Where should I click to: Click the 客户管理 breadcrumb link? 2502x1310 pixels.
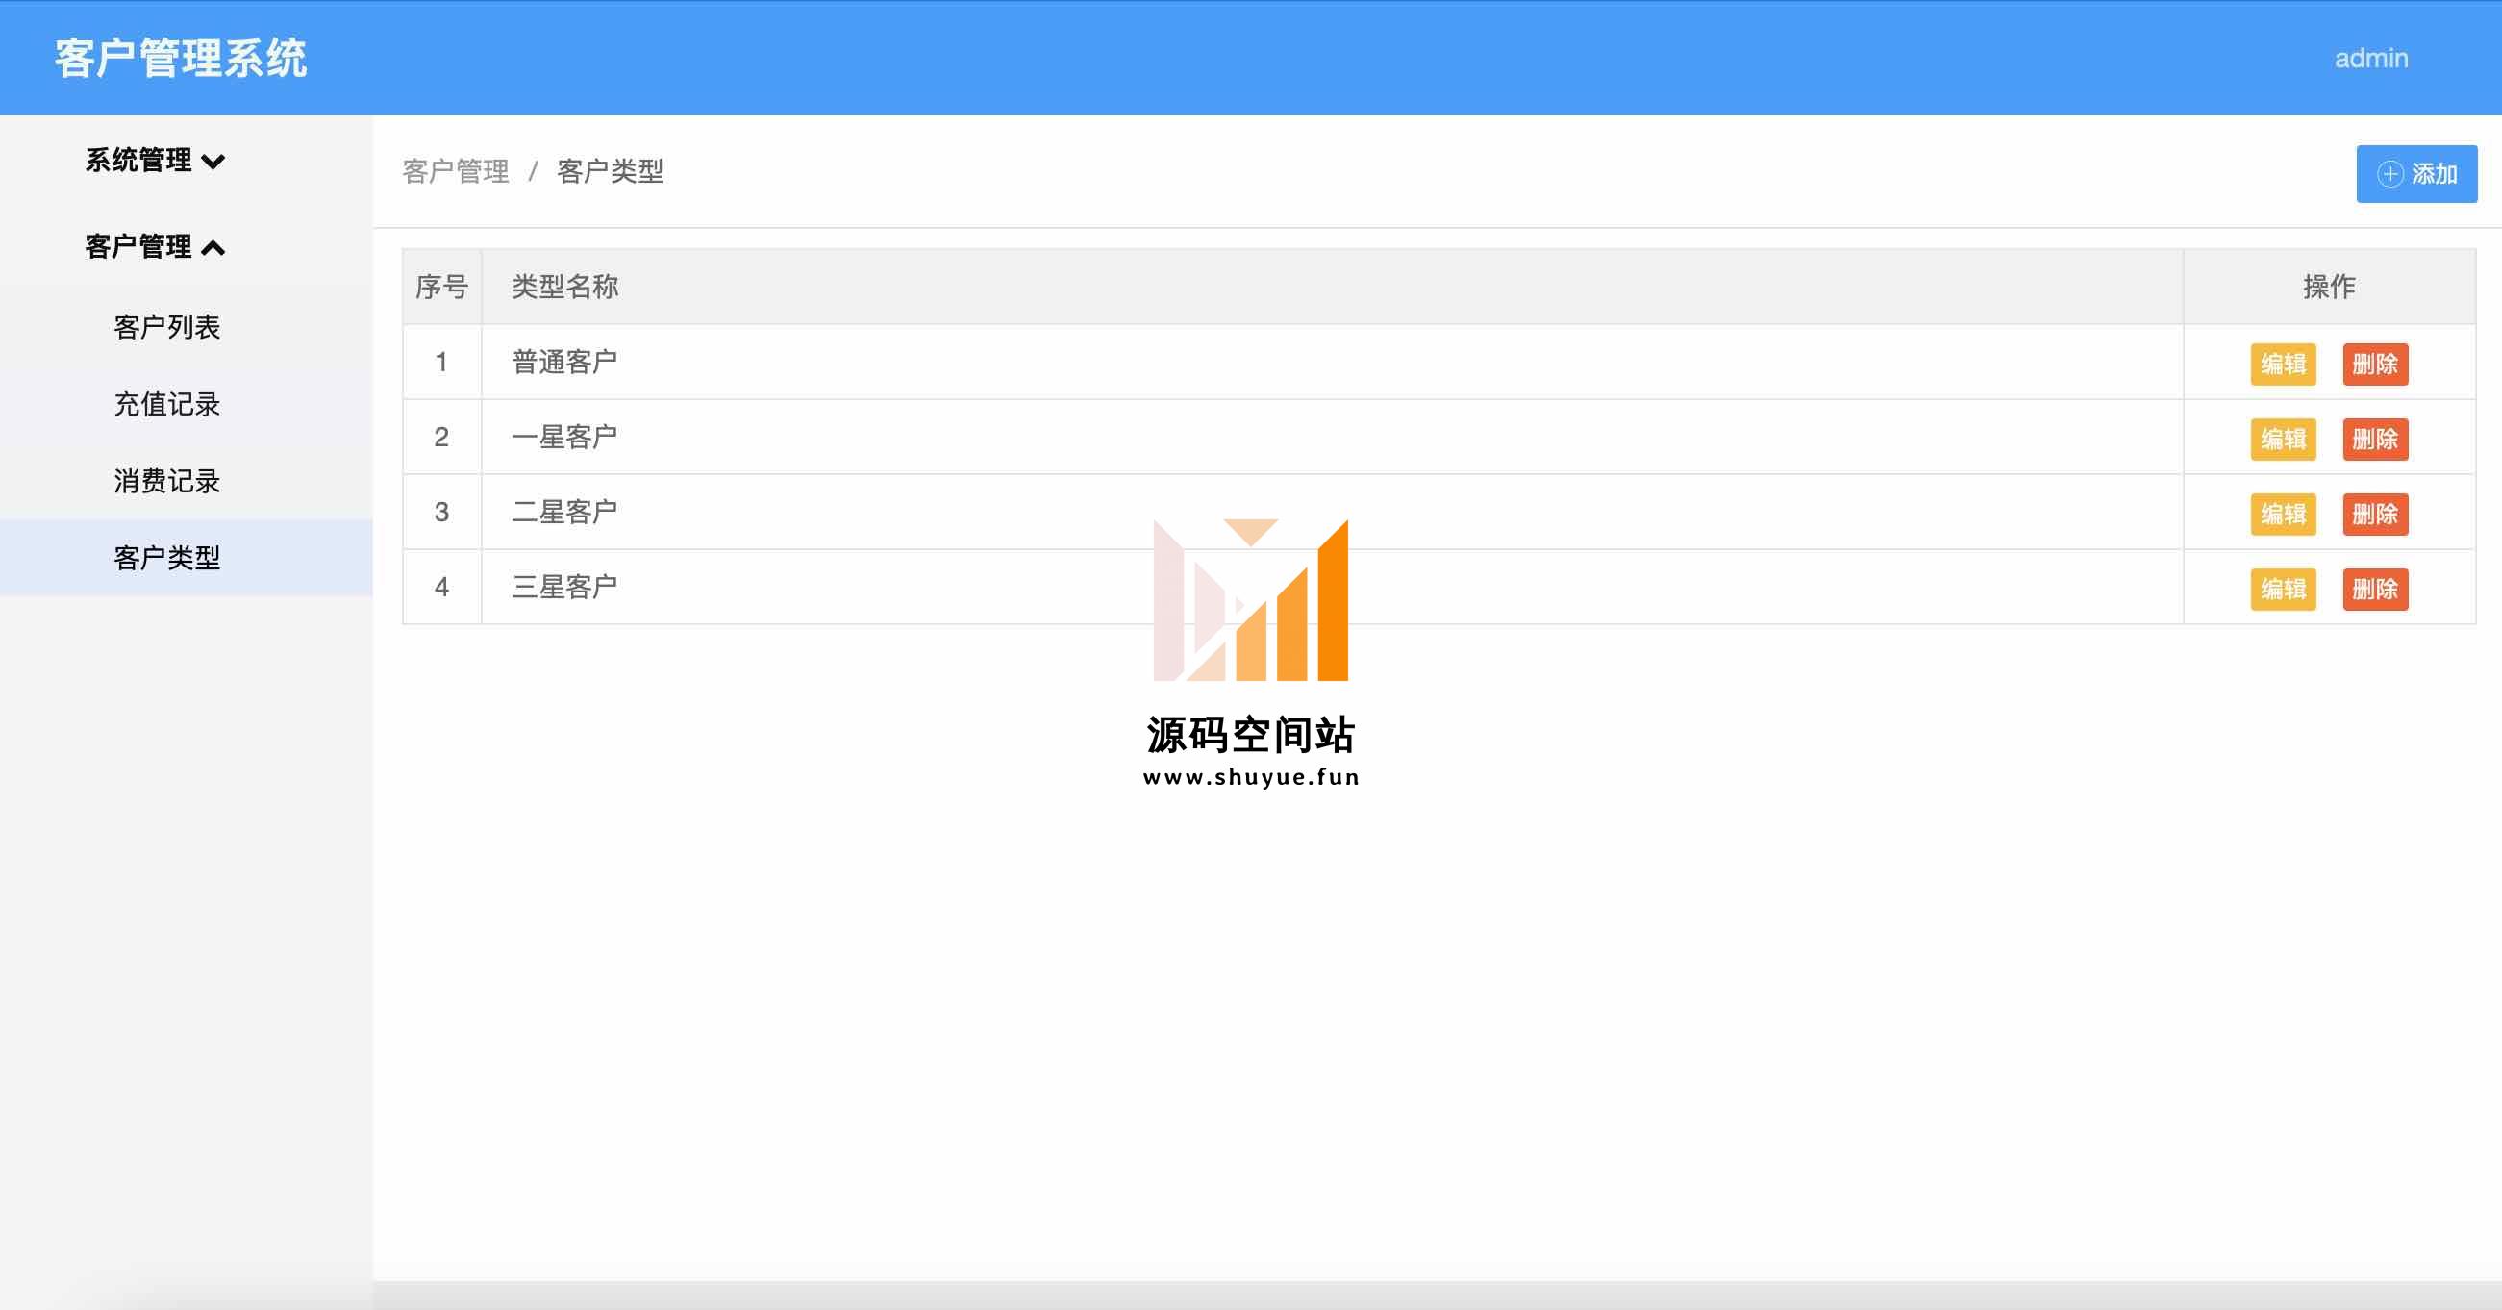coord(456,172)
